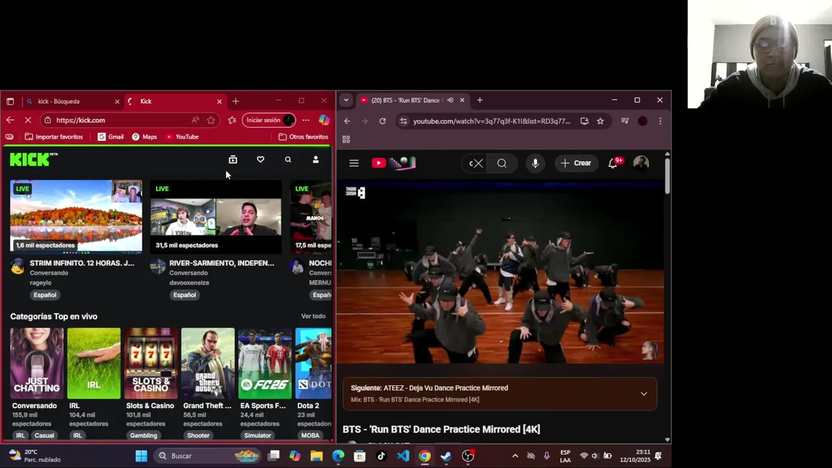Open Gmail bookmark in Edge
The width and height of the screenshot is (832, 468).
(x=110, y=137)
